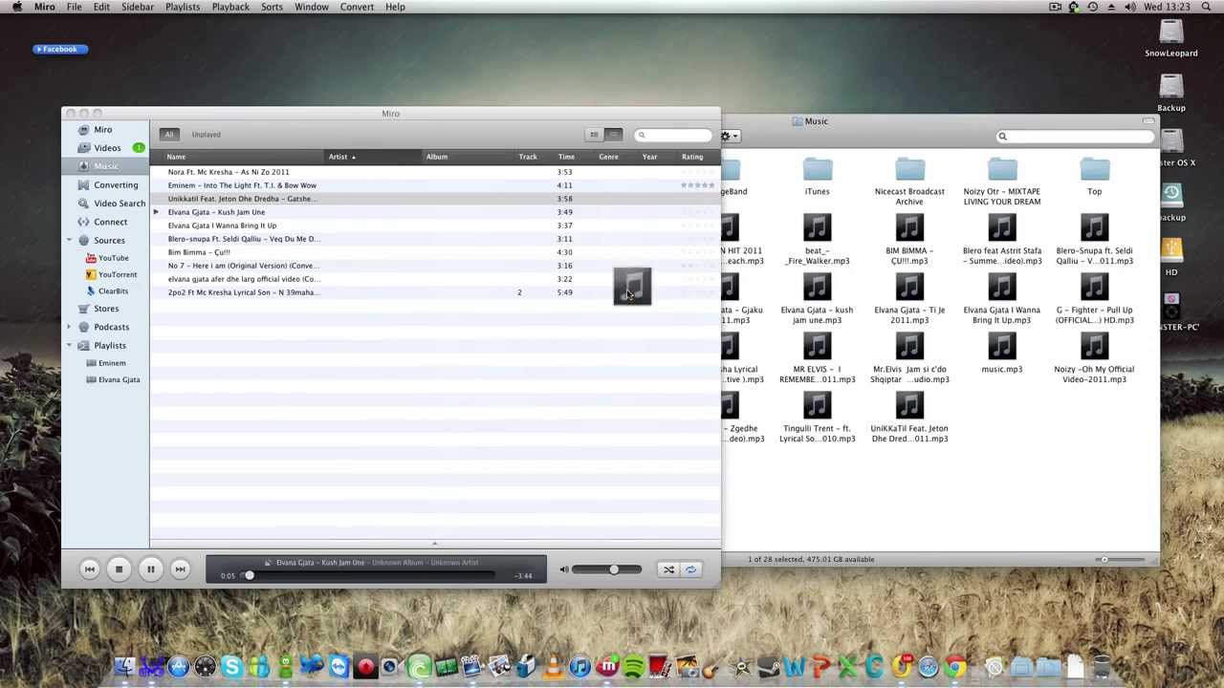Screen dimensions: 1224x688
Task: Skip to previous track
Action: [90, 570]
